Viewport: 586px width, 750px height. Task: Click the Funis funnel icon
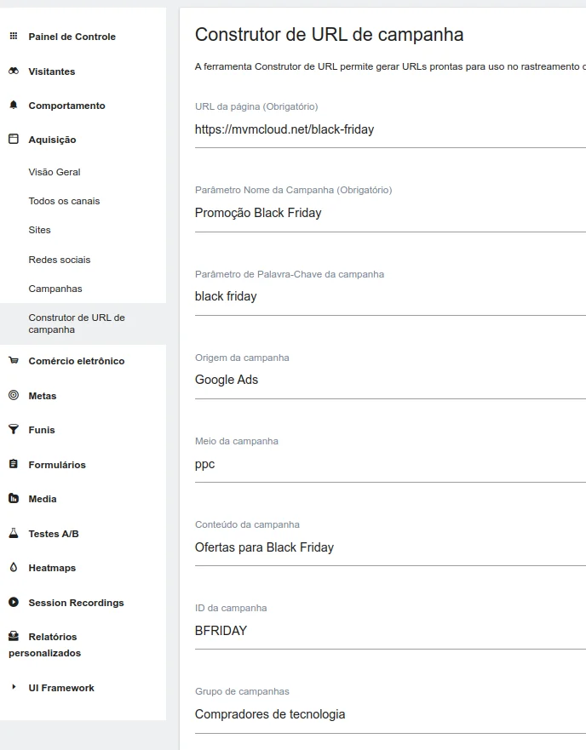pyautogui.click(x=13, y=430)
